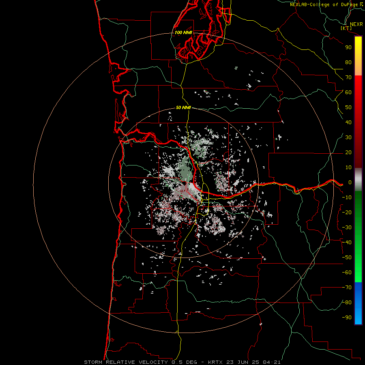Image resolution: width=365 pixels, height=365 pixels.
Task: Click the -30 value on the velocity scale
Action: coord(347,228)
